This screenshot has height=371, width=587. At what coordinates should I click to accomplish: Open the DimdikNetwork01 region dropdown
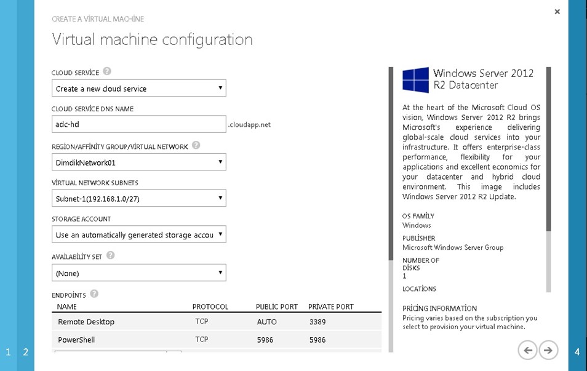tap(139, 162)
